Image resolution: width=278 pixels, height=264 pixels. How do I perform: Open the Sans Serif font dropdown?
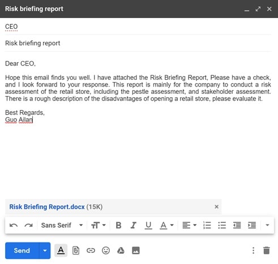(62, 225)
